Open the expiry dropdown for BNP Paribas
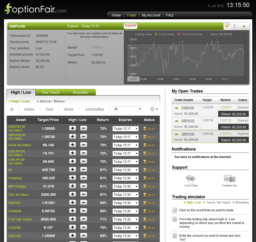The image size is (256, 242). click(125, 186)
